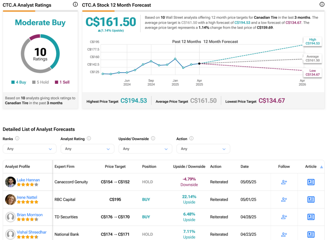Image resolution: width=331 pixels, height=240 pixels.
Task: Sort by Date column header
Action: click(x=244, y=166)
